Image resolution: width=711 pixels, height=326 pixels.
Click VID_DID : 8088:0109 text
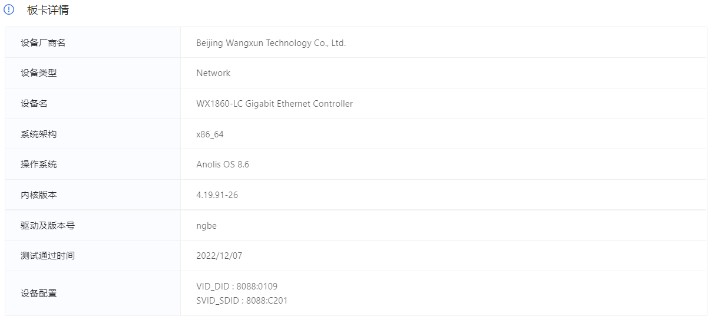237,287
